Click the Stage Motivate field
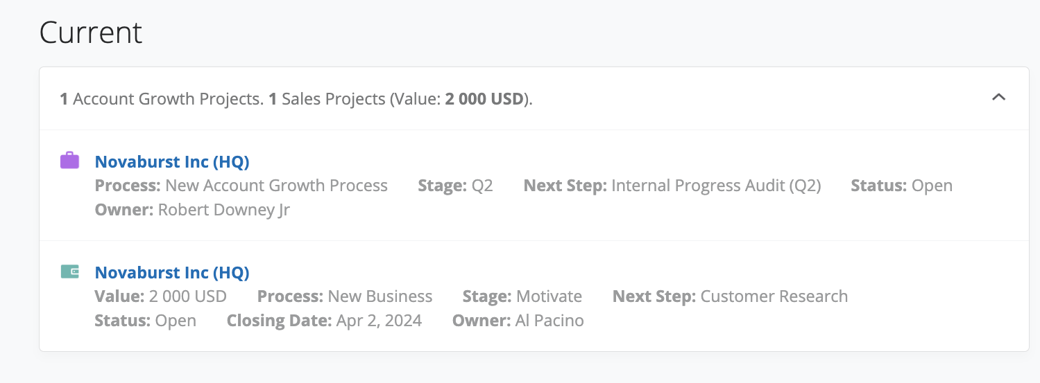This screenshot has height=383, width=1040. [x=522, y=296]
